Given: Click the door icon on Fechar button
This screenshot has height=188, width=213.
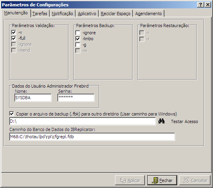Looking at the screenshot, I should [155, 180].
